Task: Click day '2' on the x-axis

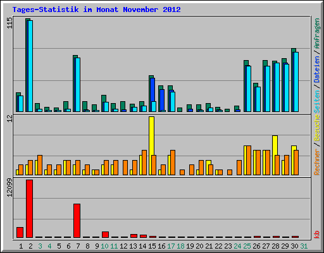Action: pyautogui.click(x=30, y=246)
